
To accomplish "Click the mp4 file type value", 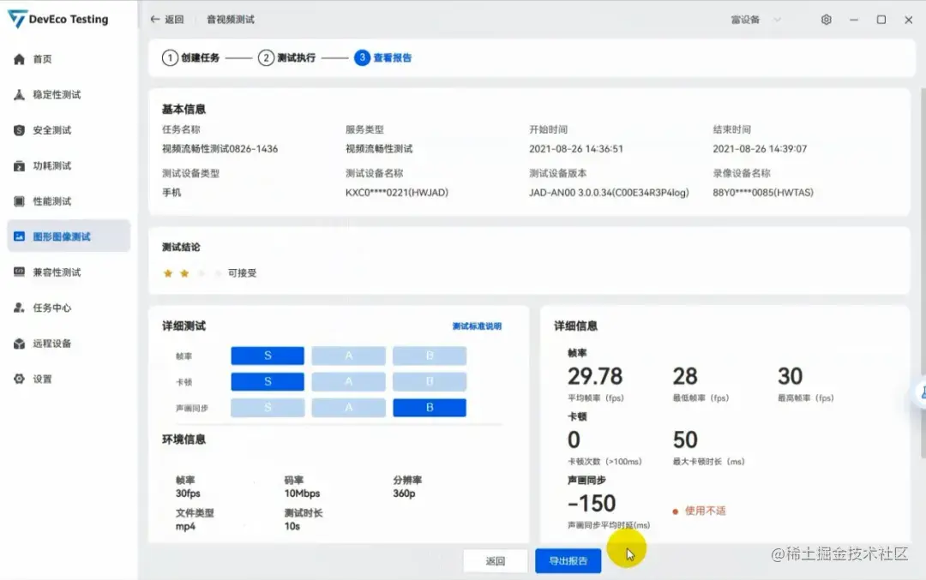I will (x=185, y=526).
